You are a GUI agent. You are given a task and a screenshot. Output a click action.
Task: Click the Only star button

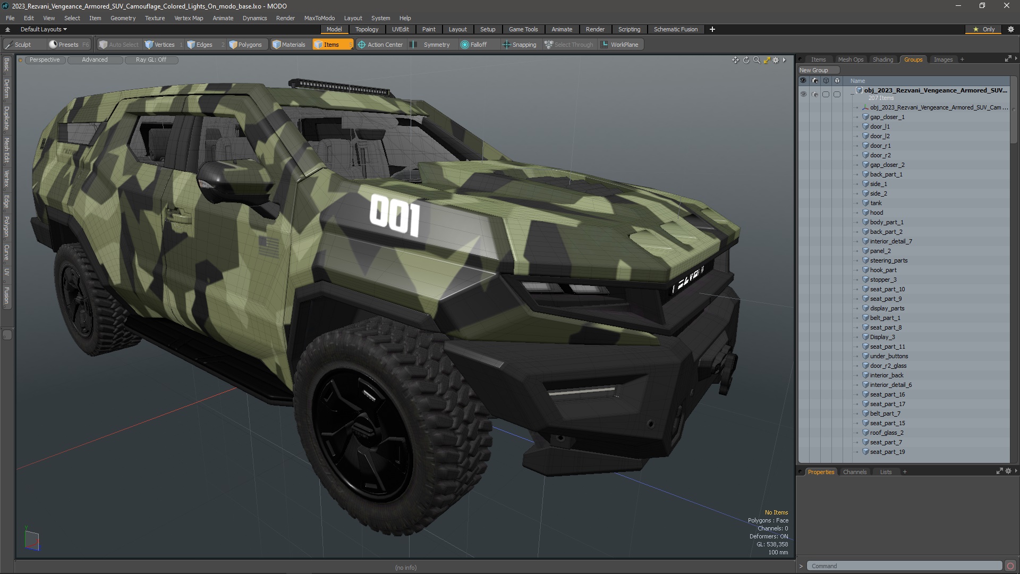(984, 29)
